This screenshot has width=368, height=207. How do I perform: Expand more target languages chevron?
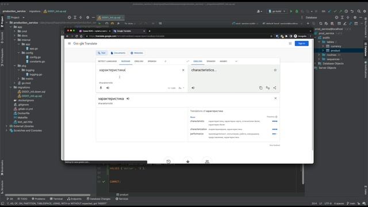[x=236, y=62]
